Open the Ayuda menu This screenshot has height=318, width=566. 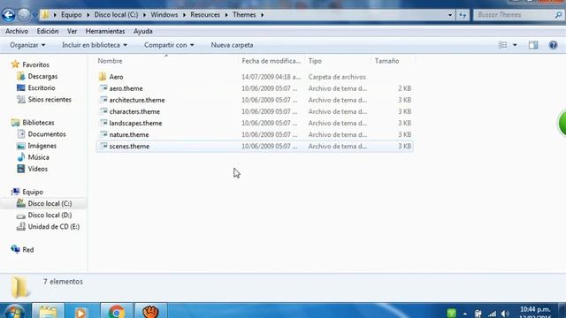pyautogui.click(x=143, y=32)
